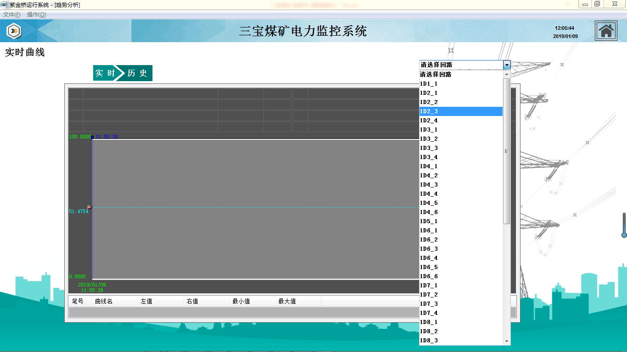Collapse the 请选择回路 dropdown arrow
Screen dimensions: 627x352
(507, 65)
